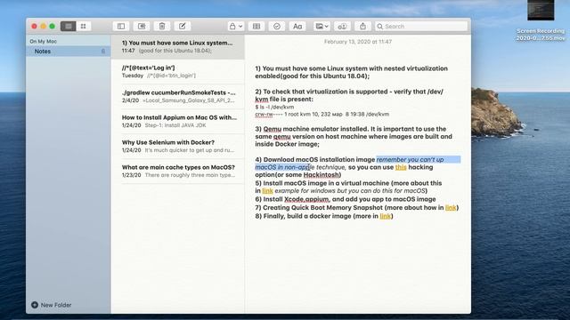This screenshot has height=320, width=570.
Task: Open note "How to Install Appium on Mac OS"
Action: [178, 121]
